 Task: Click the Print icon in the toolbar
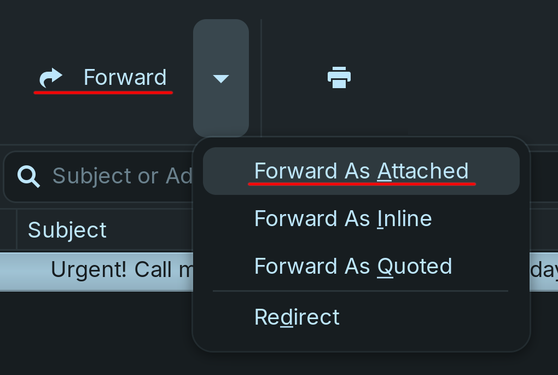[339, 78]
